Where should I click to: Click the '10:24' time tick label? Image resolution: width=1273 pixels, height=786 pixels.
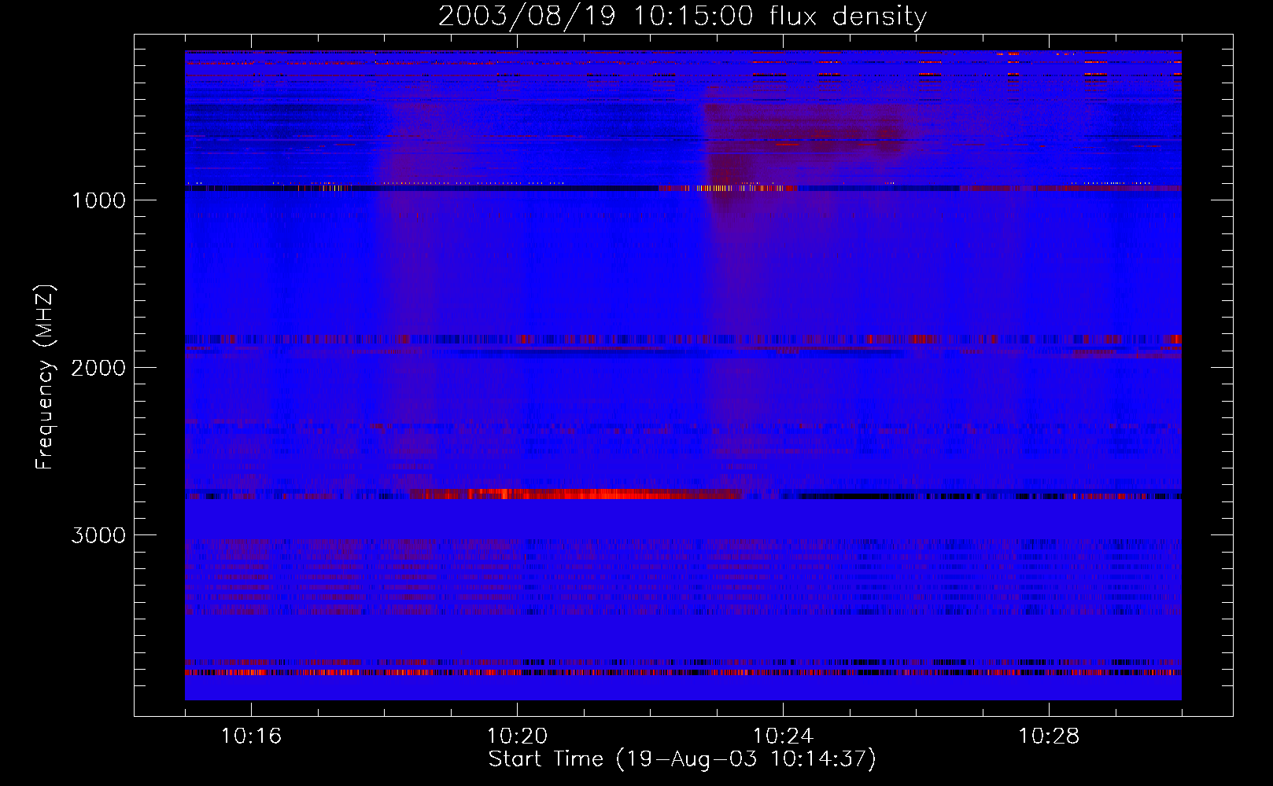783,736
